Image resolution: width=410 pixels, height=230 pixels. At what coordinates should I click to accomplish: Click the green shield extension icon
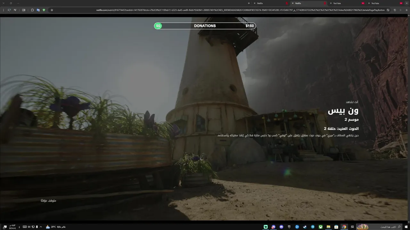click(x=44, y=10)
